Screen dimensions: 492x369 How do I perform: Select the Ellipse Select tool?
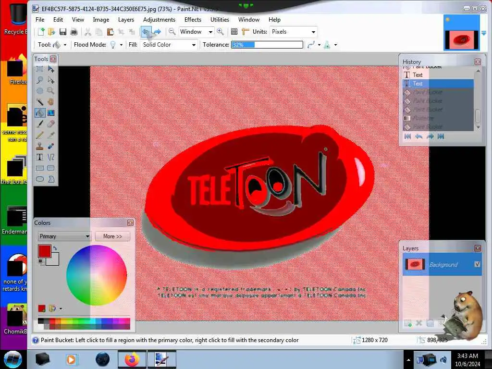coord(40,91)
